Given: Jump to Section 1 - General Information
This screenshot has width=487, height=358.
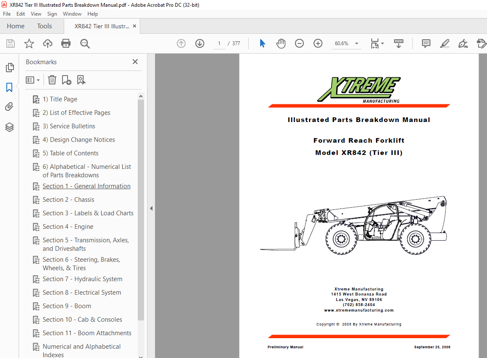Looking at the screenshot, I should point(86,186).
